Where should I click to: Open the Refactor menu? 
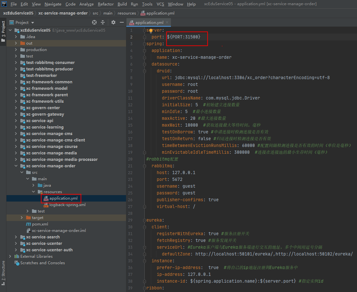[x=106, y=4]
